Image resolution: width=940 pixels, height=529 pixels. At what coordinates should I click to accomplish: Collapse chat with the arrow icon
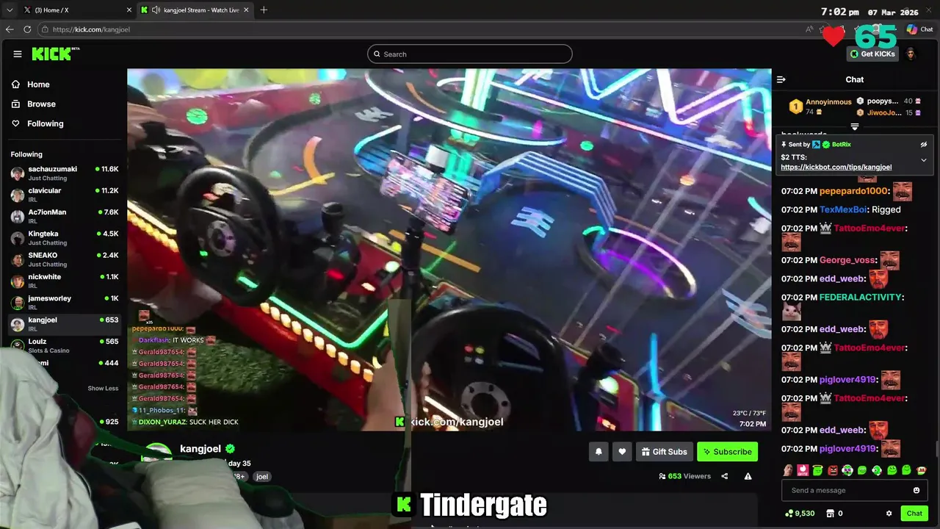[x=781, y=79]
